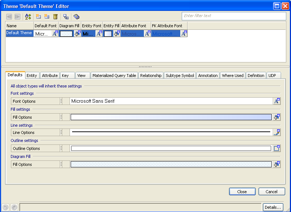
Task: Click the Fill settings color gradient swatch
Action: (171, 117)
